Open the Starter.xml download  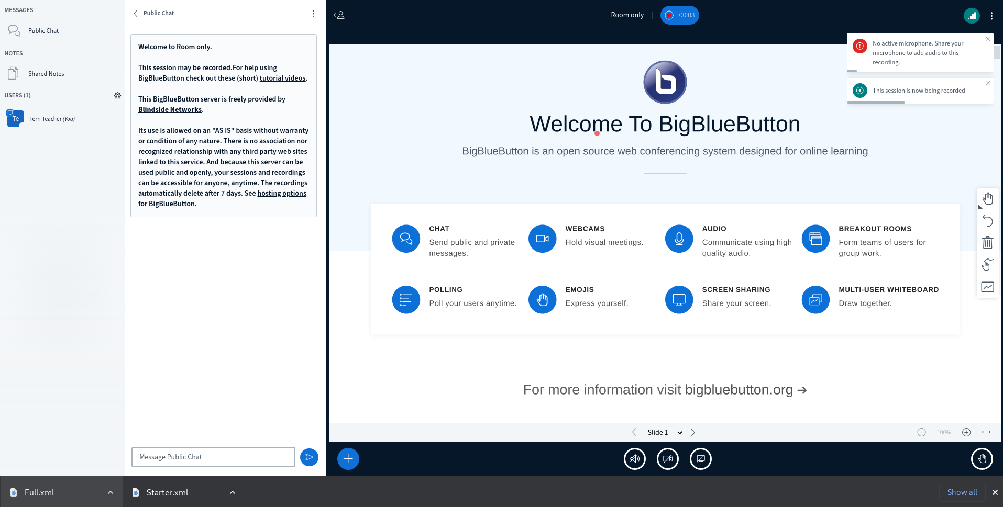click(x=167, y=492)
